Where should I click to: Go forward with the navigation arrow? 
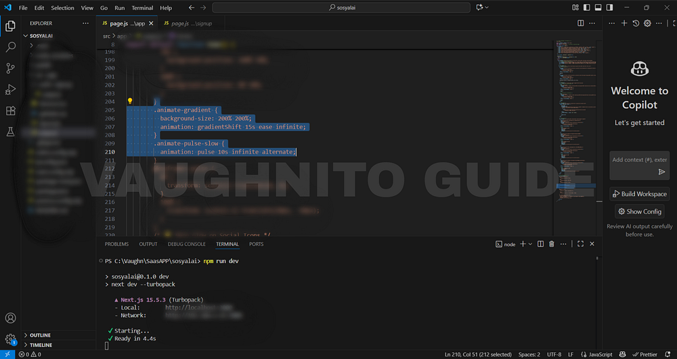[203, 7]
